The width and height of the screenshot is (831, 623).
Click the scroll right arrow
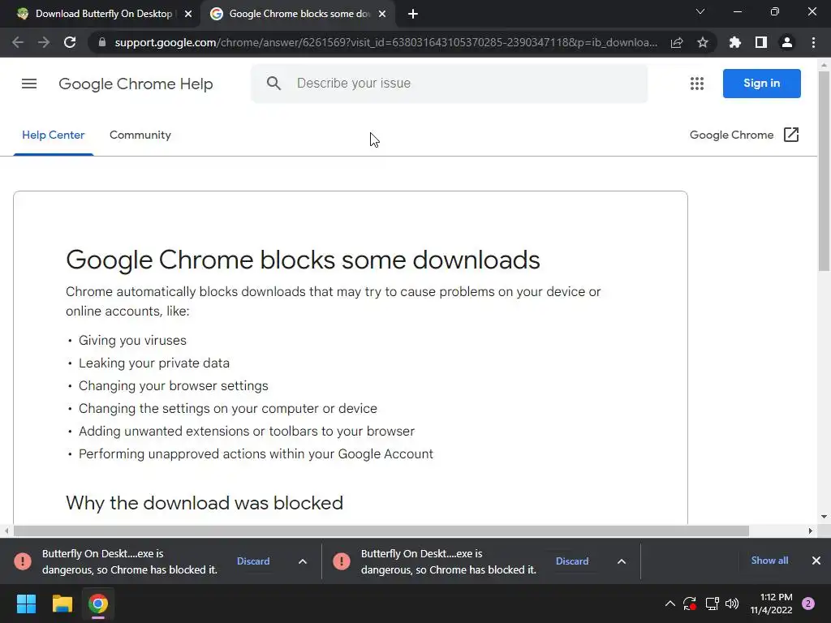coord(811,531)
